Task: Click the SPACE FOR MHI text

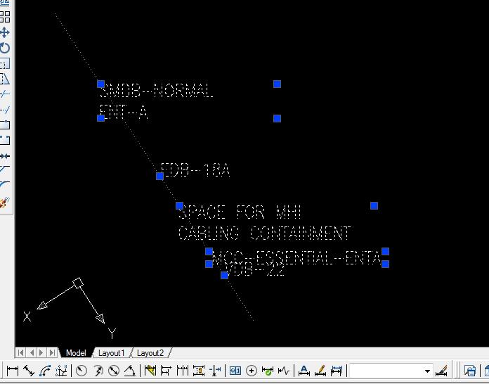Action: click(x=240, y=212)
